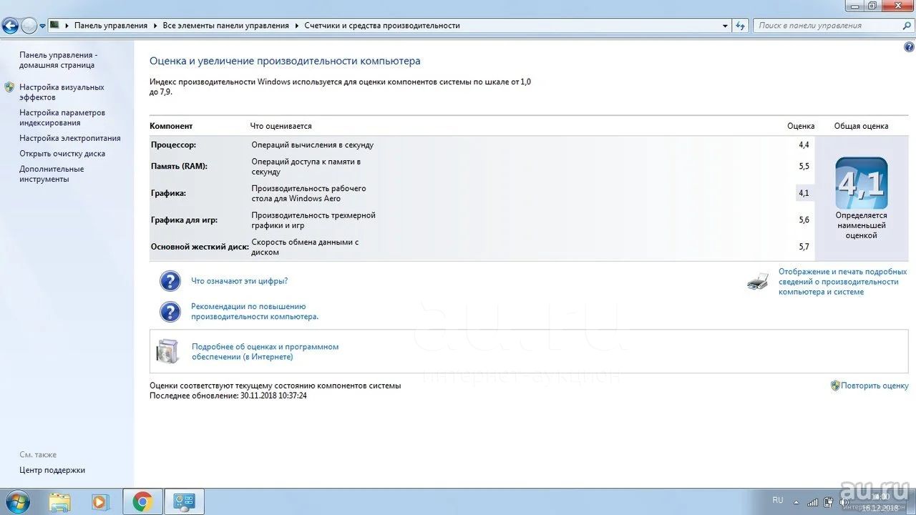Click the search magnifier icon
The image size is (916, 515).
(x=906, y=26)
